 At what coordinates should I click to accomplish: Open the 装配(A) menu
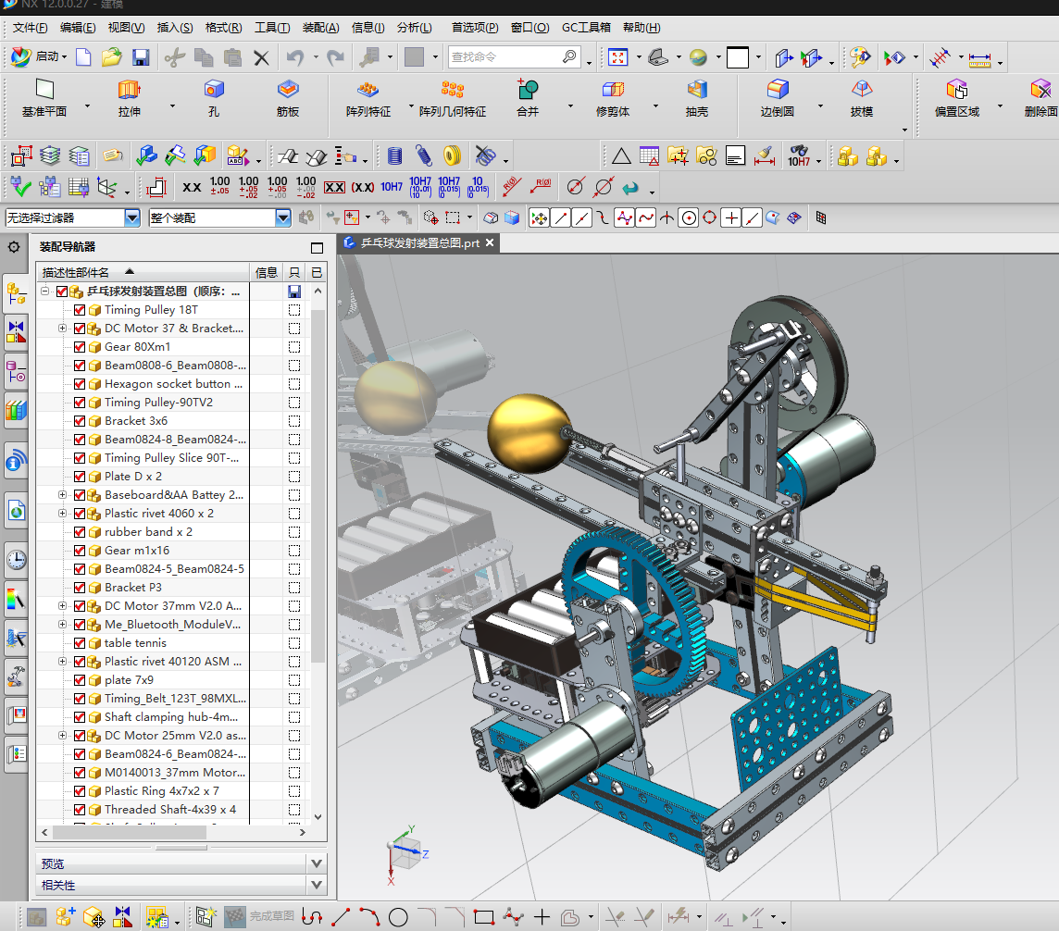[x=320, y=27]
